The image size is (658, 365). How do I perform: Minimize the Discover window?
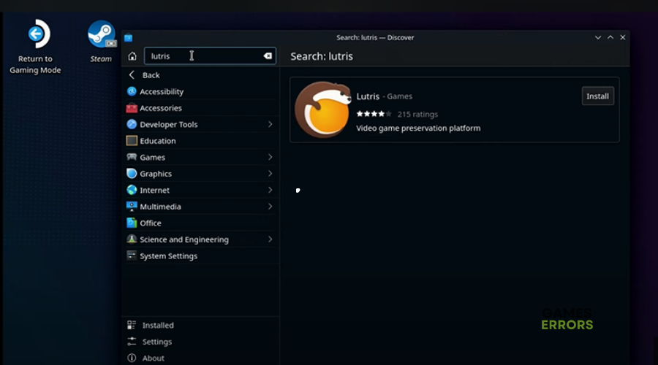tap(597, 38)
